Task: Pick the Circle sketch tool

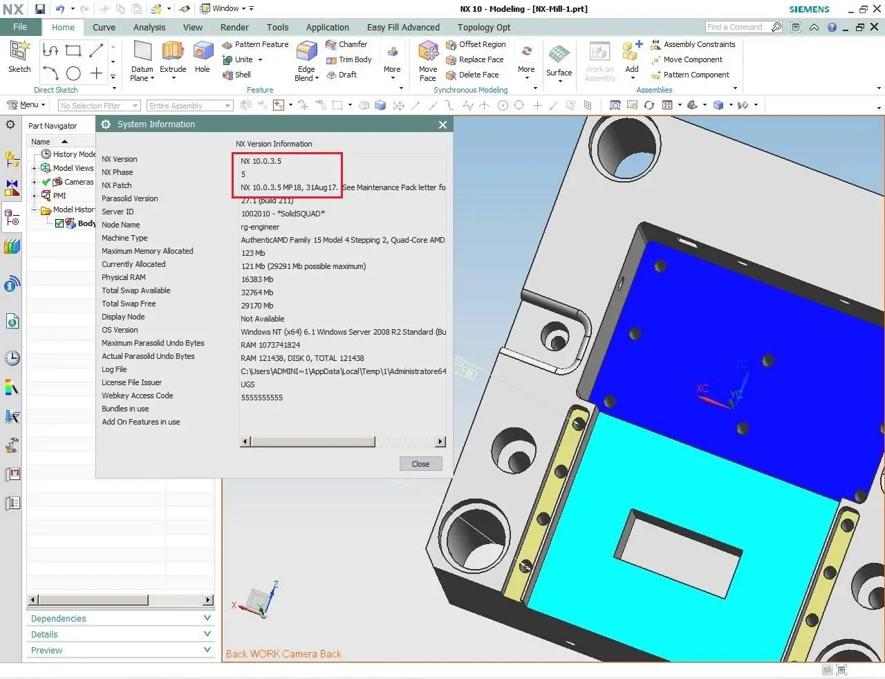Action: (73, 73)
